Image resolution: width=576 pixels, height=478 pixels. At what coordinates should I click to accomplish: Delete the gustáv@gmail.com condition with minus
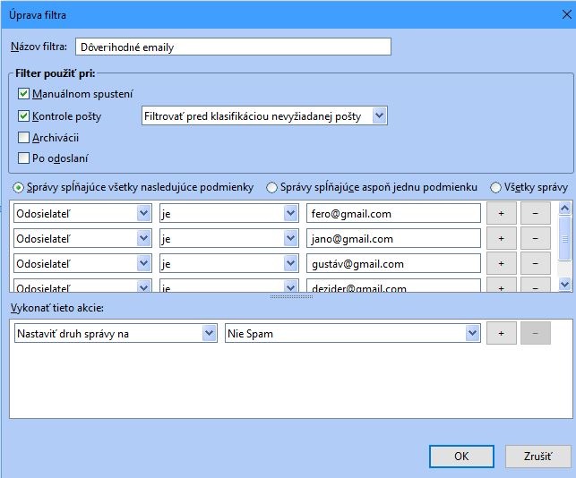tap(535, 263)
